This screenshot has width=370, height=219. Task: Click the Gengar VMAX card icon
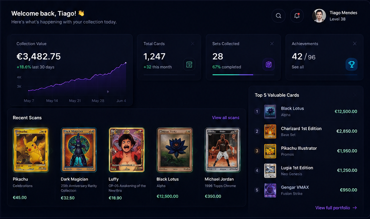click(270, 190)
